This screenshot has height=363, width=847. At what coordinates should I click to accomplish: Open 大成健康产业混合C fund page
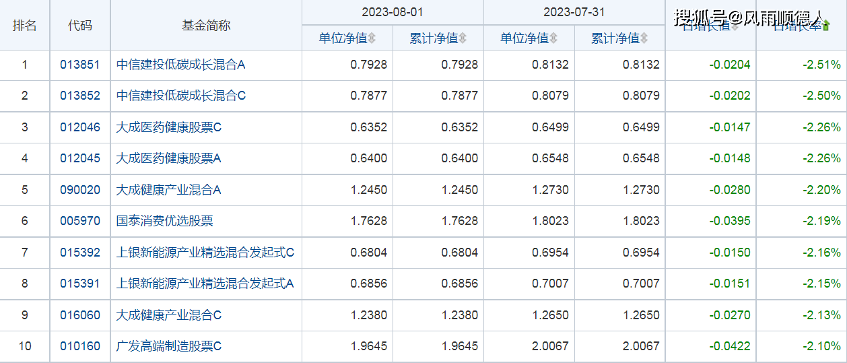(x=169, y=315)
